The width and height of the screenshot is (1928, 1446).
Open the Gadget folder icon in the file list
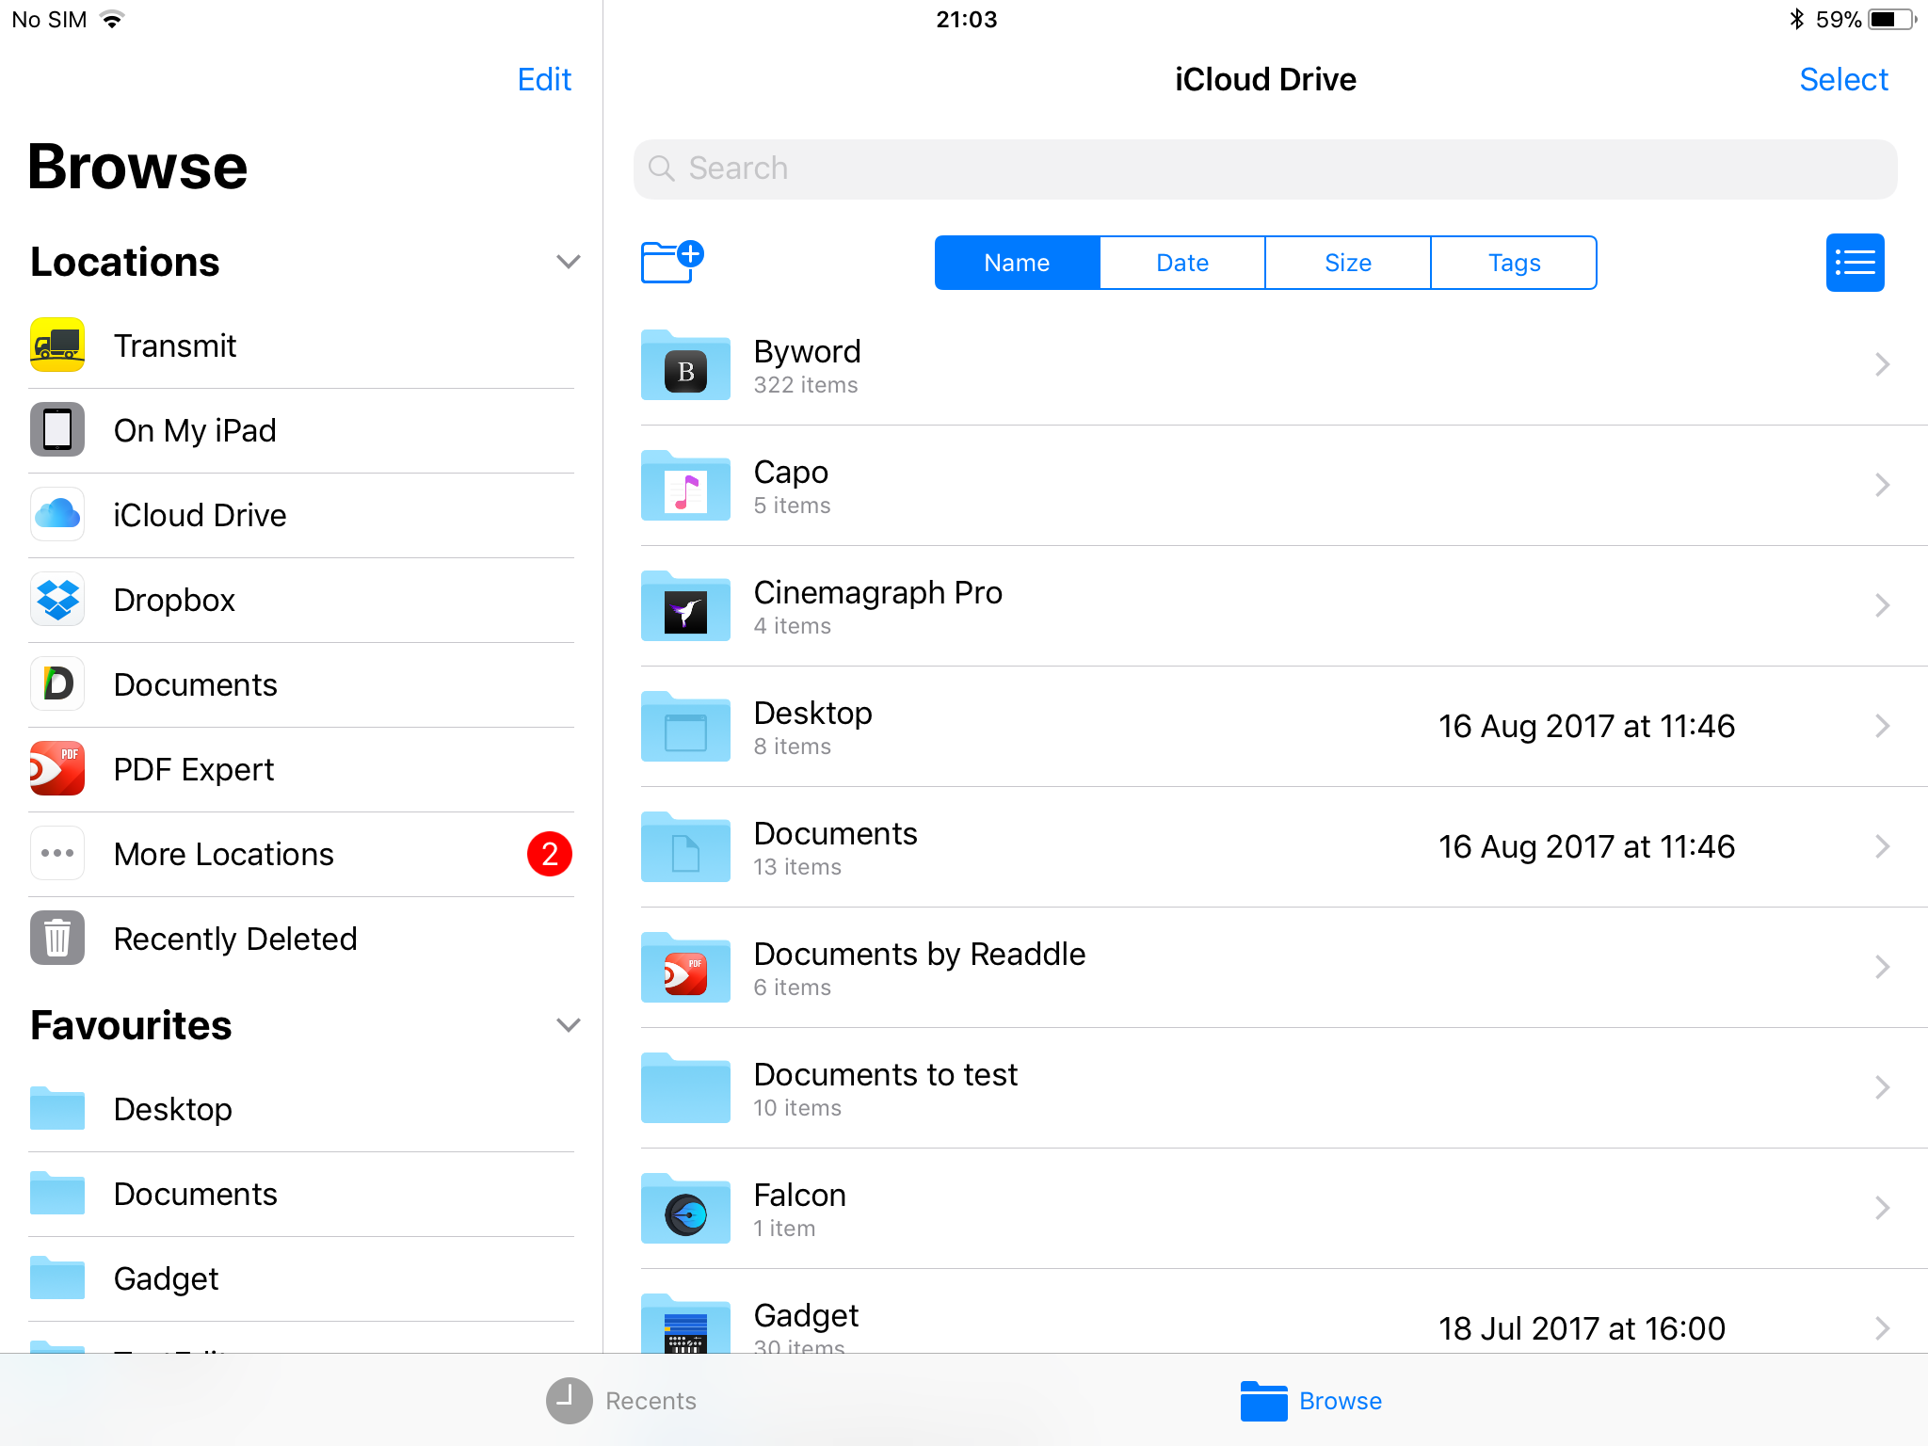coord(685,1324)
